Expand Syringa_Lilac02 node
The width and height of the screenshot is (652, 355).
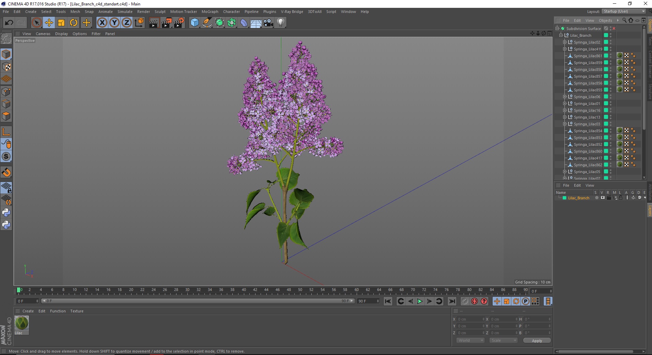[x=564, y=42]
